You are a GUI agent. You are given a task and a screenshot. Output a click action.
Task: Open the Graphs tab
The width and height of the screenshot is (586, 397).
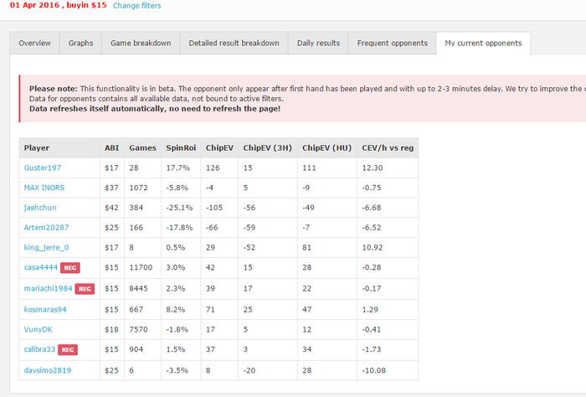(x=80, y=43)
